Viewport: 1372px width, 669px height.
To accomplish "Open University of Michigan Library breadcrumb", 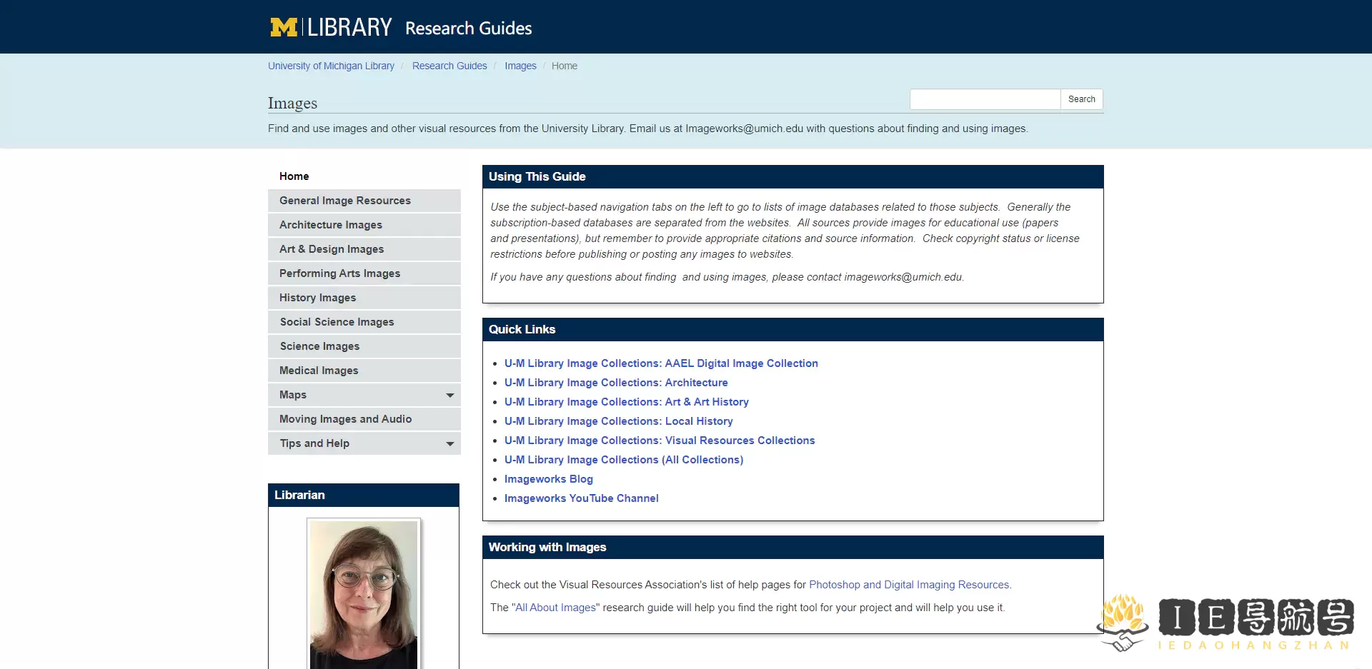I will 331,66.
